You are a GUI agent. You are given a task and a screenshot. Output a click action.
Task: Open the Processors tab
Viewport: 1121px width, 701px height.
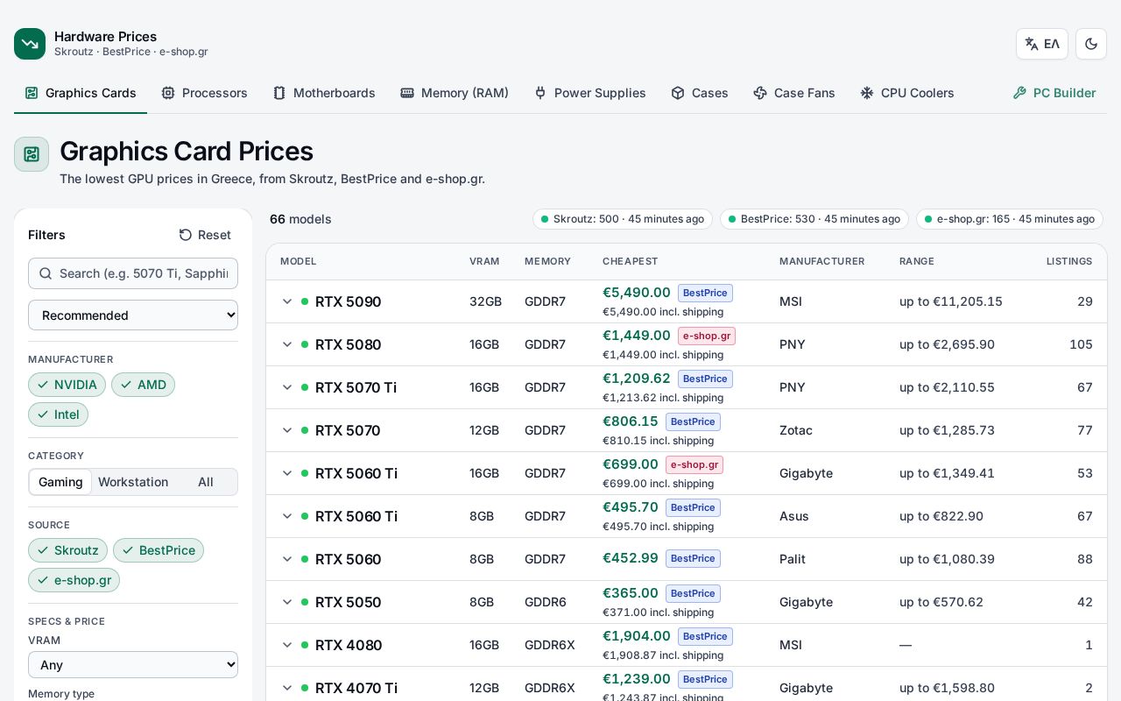coord(204,93)
